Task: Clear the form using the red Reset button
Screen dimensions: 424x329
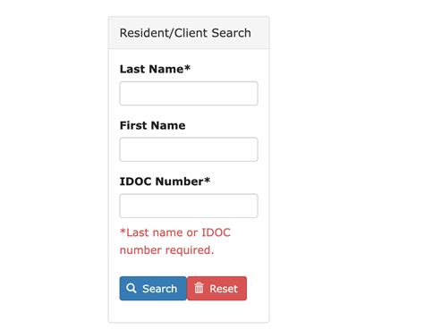Action: (x=216, y=288)
